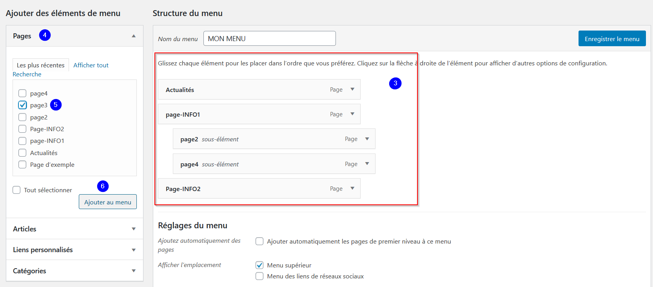Tick the Page-INFO2 checkbox in Pages list
653x287 pixels.
(x=22, y=129)
